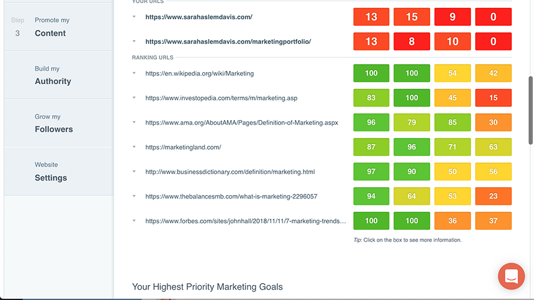Open Website Settings in sidebar

tap(51, 172)
